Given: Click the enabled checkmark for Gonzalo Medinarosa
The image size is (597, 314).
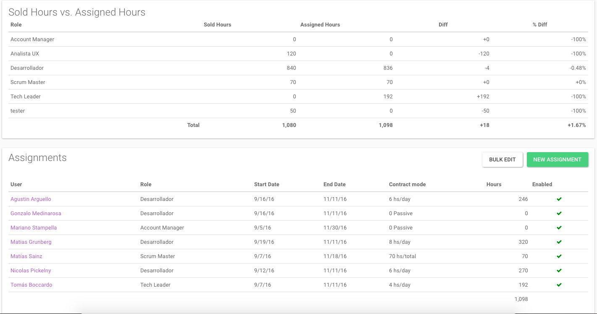Looking at the screenshot, I should point(559,214).
